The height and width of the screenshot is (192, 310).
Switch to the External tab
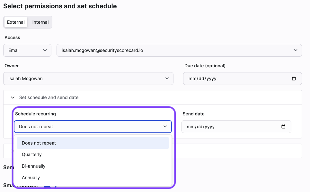coord(16,22)
